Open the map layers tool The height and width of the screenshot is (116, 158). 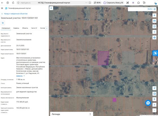154,15
